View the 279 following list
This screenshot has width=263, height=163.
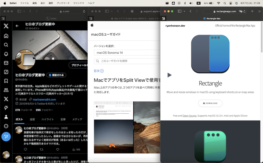pos(24,110)
